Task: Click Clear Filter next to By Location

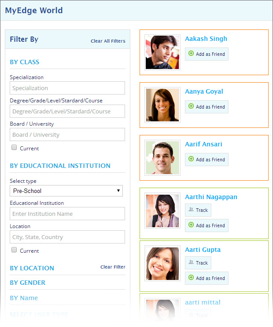Action: tap(113, 267)
